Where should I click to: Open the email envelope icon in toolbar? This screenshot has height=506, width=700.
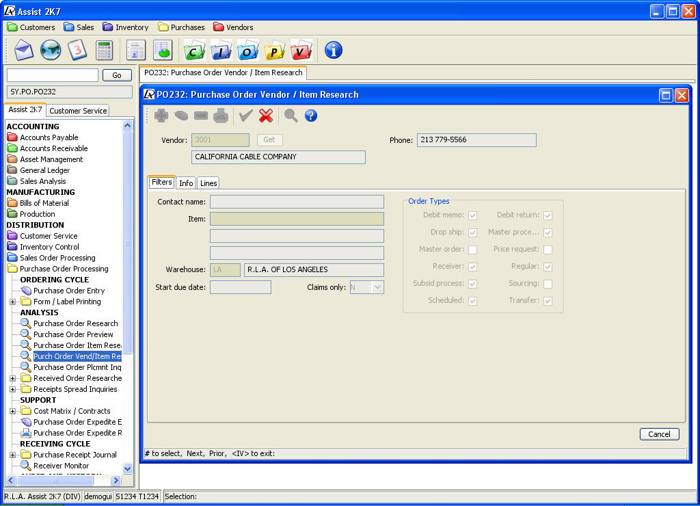coord(24,50)
